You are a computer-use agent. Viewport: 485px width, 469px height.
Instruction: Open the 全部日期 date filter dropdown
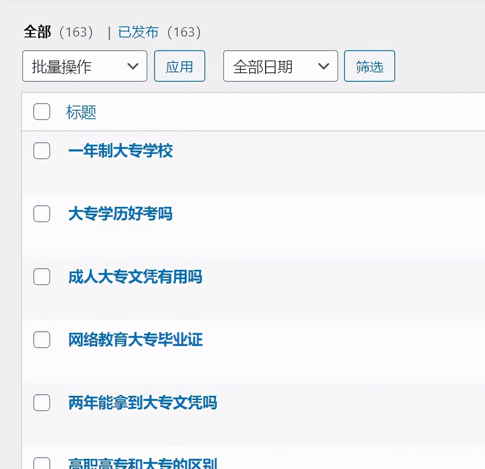coord(281,66)
